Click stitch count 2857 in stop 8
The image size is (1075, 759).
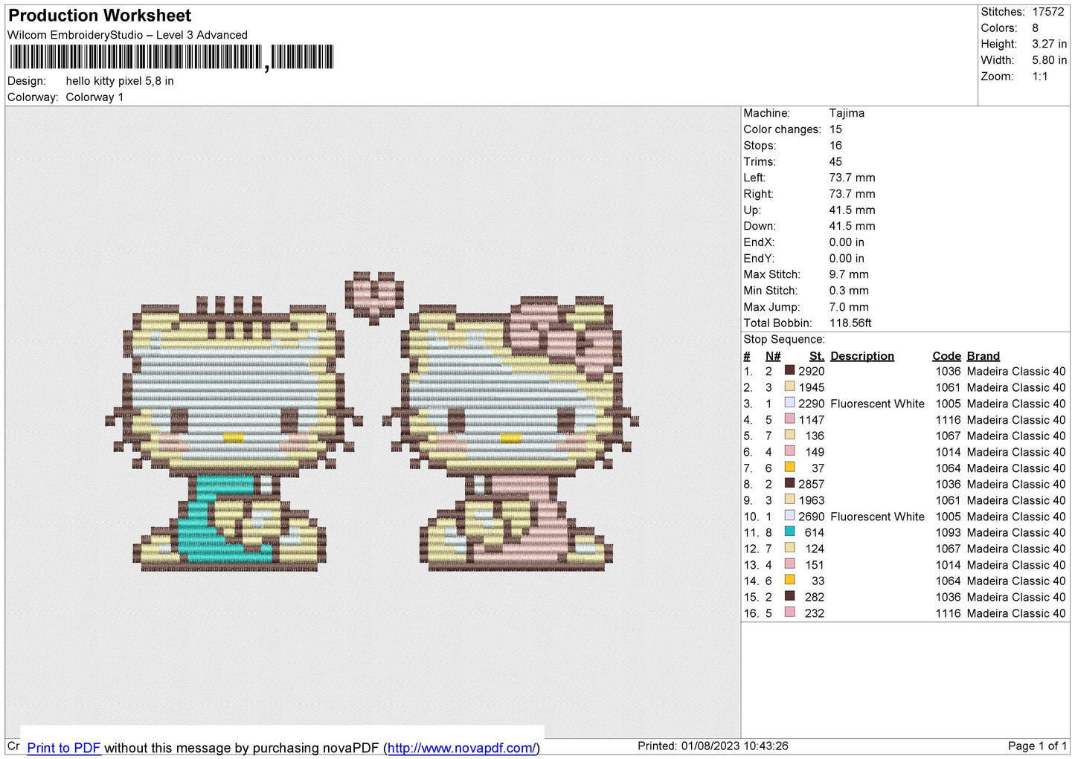tap(812, 484)
